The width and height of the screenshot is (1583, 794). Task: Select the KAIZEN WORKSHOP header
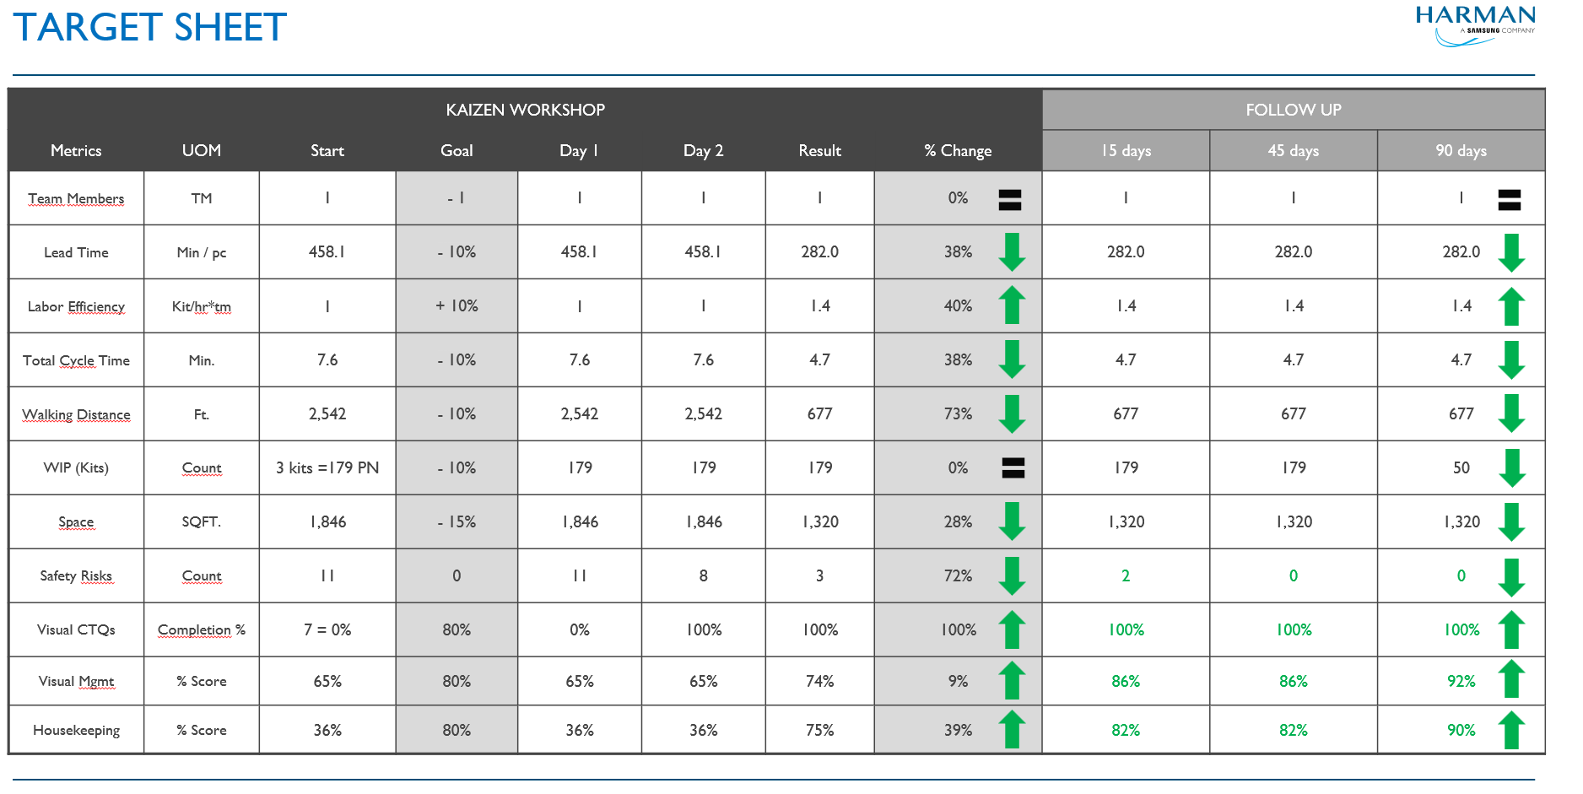coord(525,110)
